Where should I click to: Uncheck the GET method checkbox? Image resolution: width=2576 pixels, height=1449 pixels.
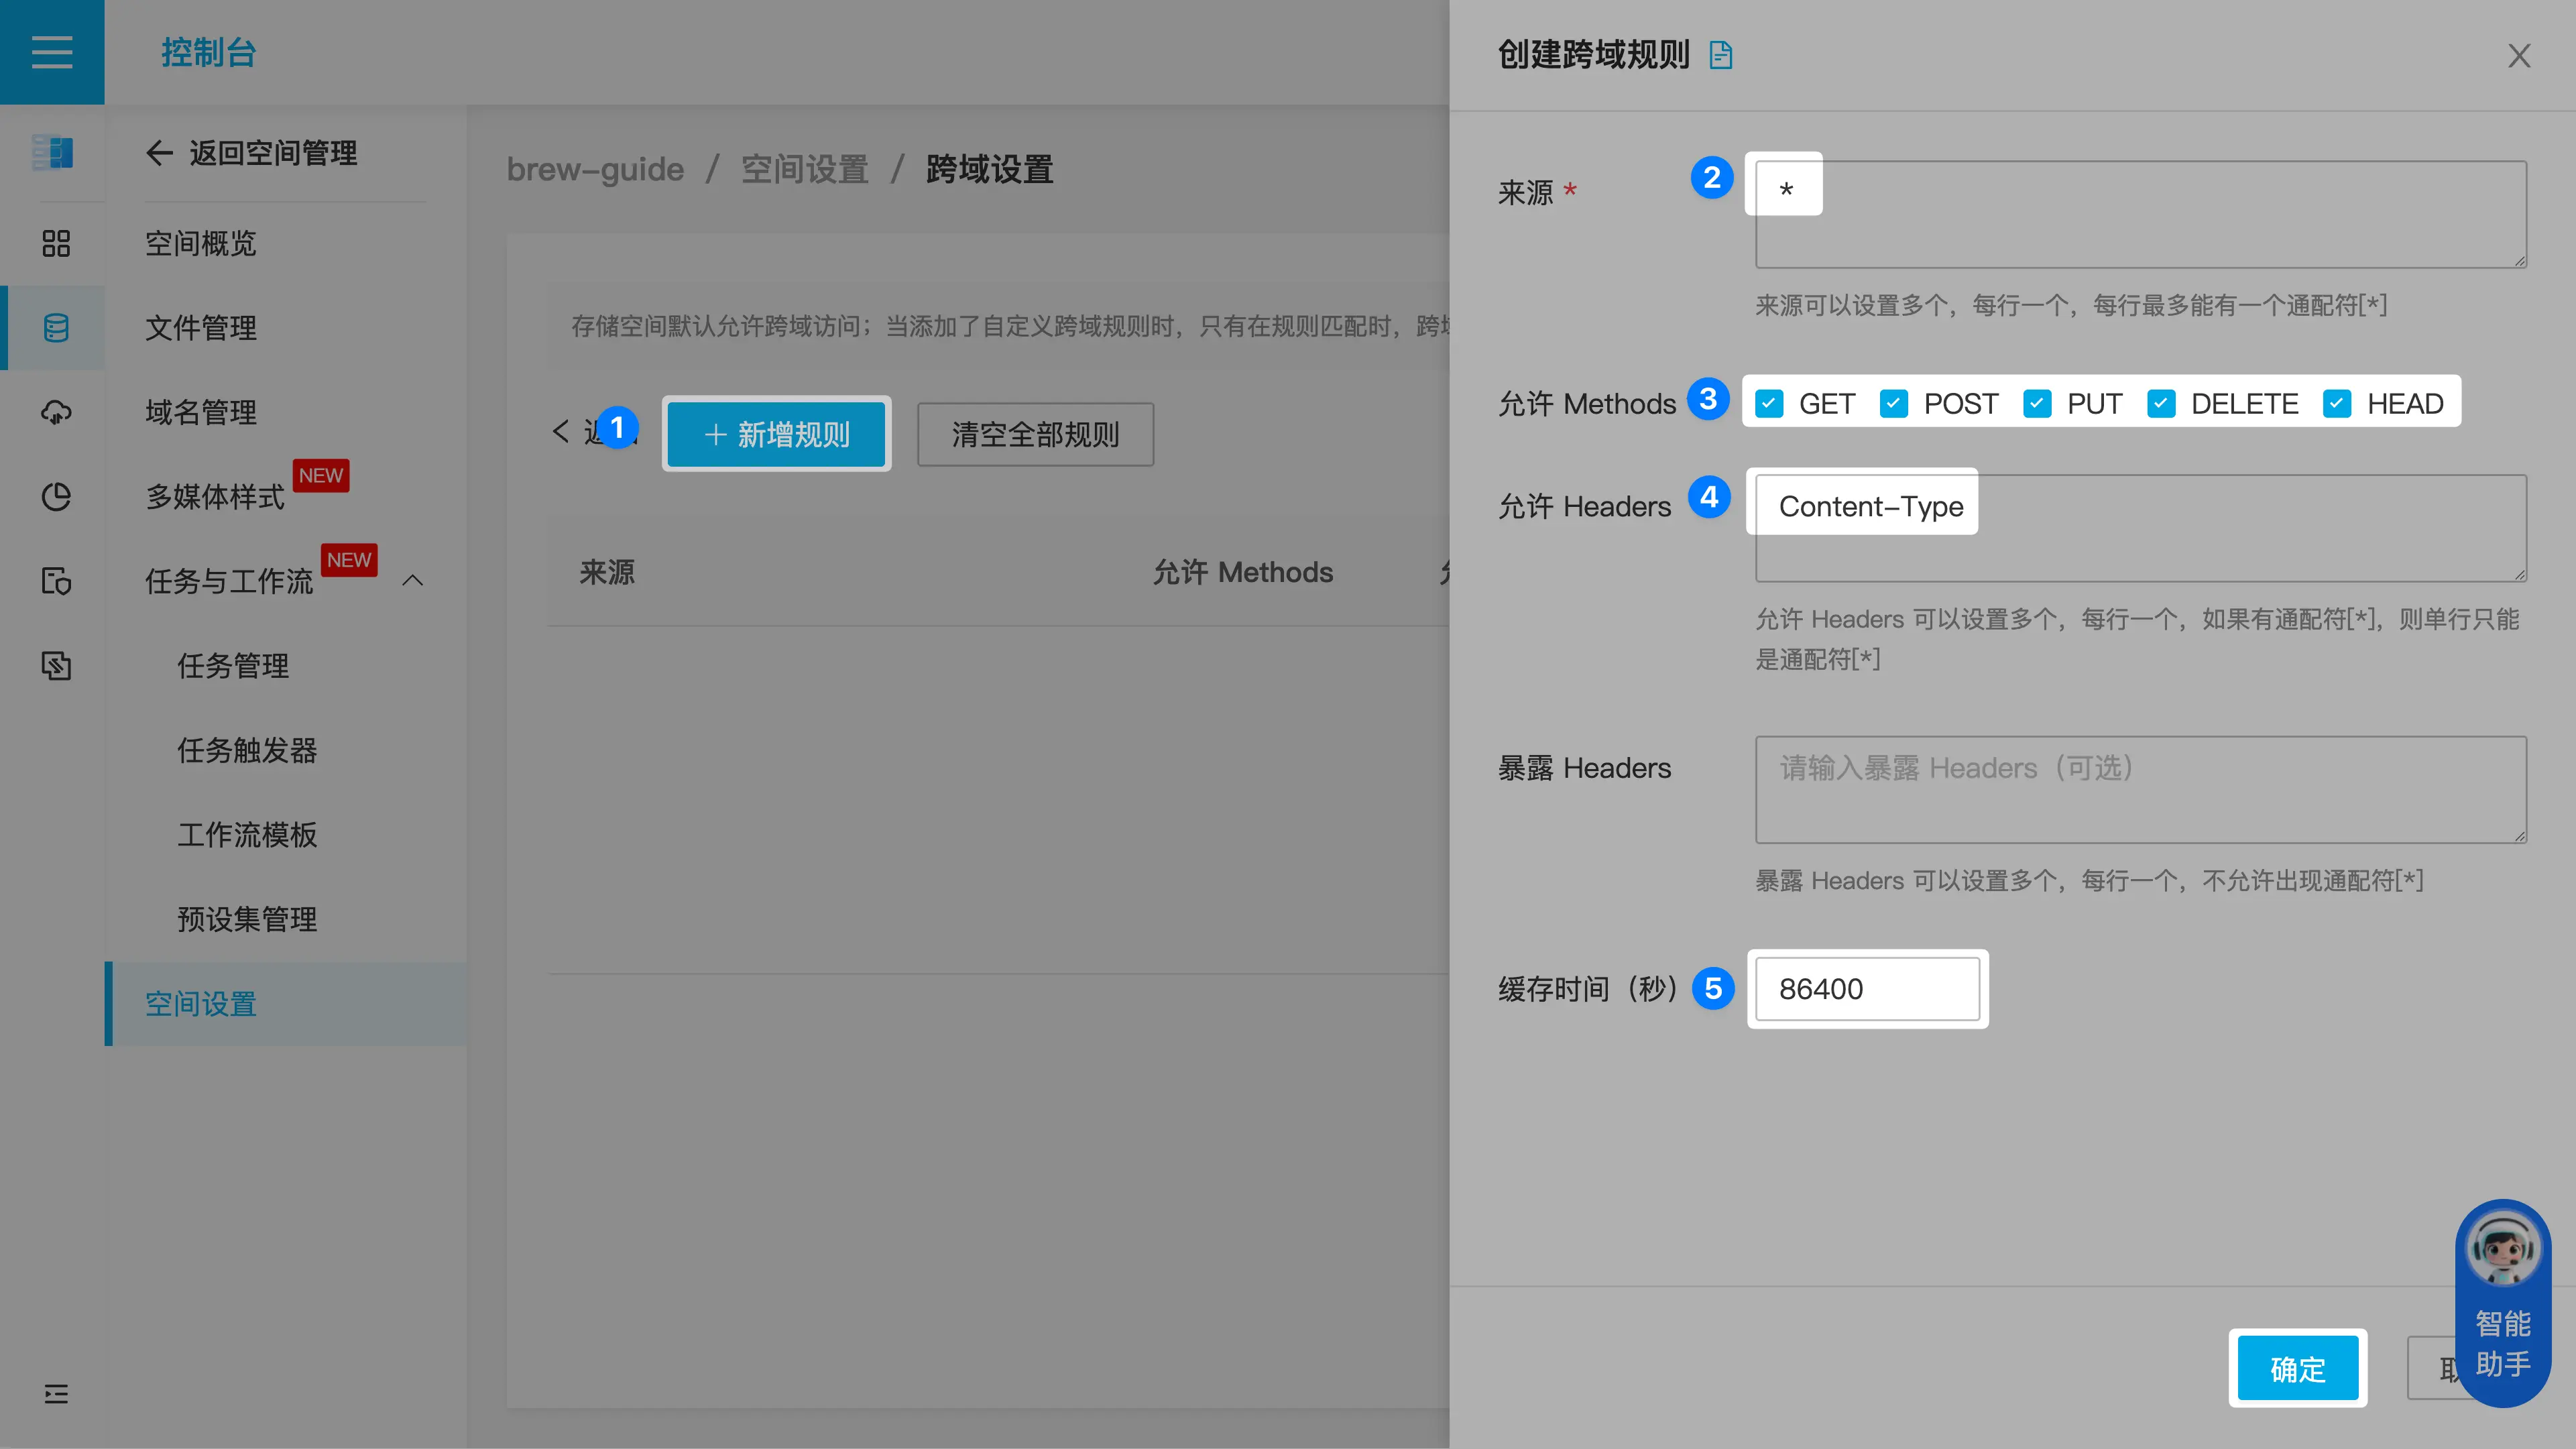(1769, 403)
